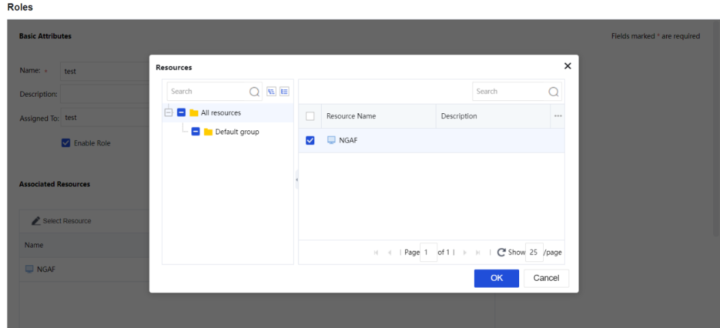Click the refresh icon in pagination bar
The width and height of the screenshot is (720, 328).
tap(501, 252)
